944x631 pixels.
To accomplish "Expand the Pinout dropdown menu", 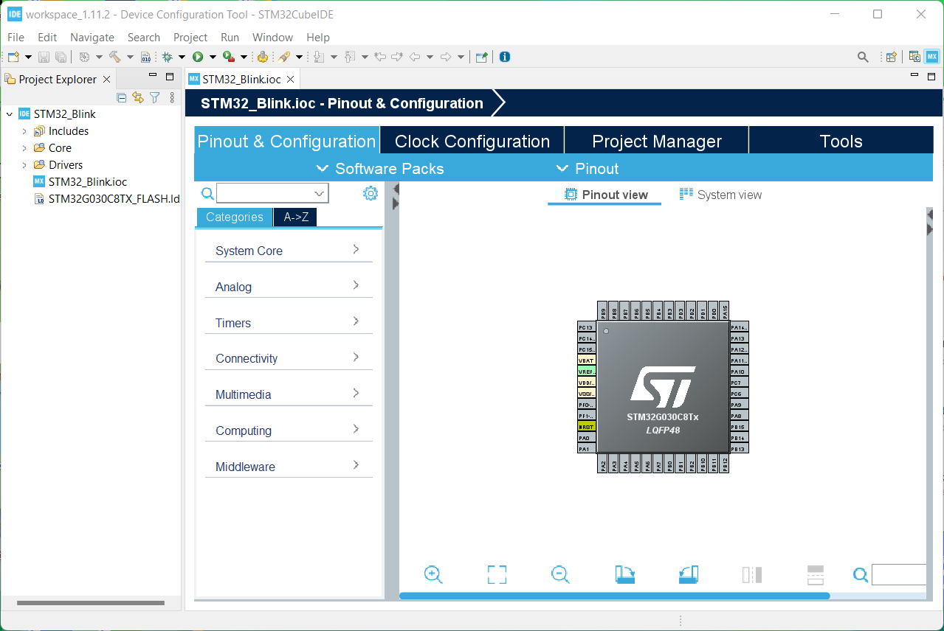I will (587, 169).
